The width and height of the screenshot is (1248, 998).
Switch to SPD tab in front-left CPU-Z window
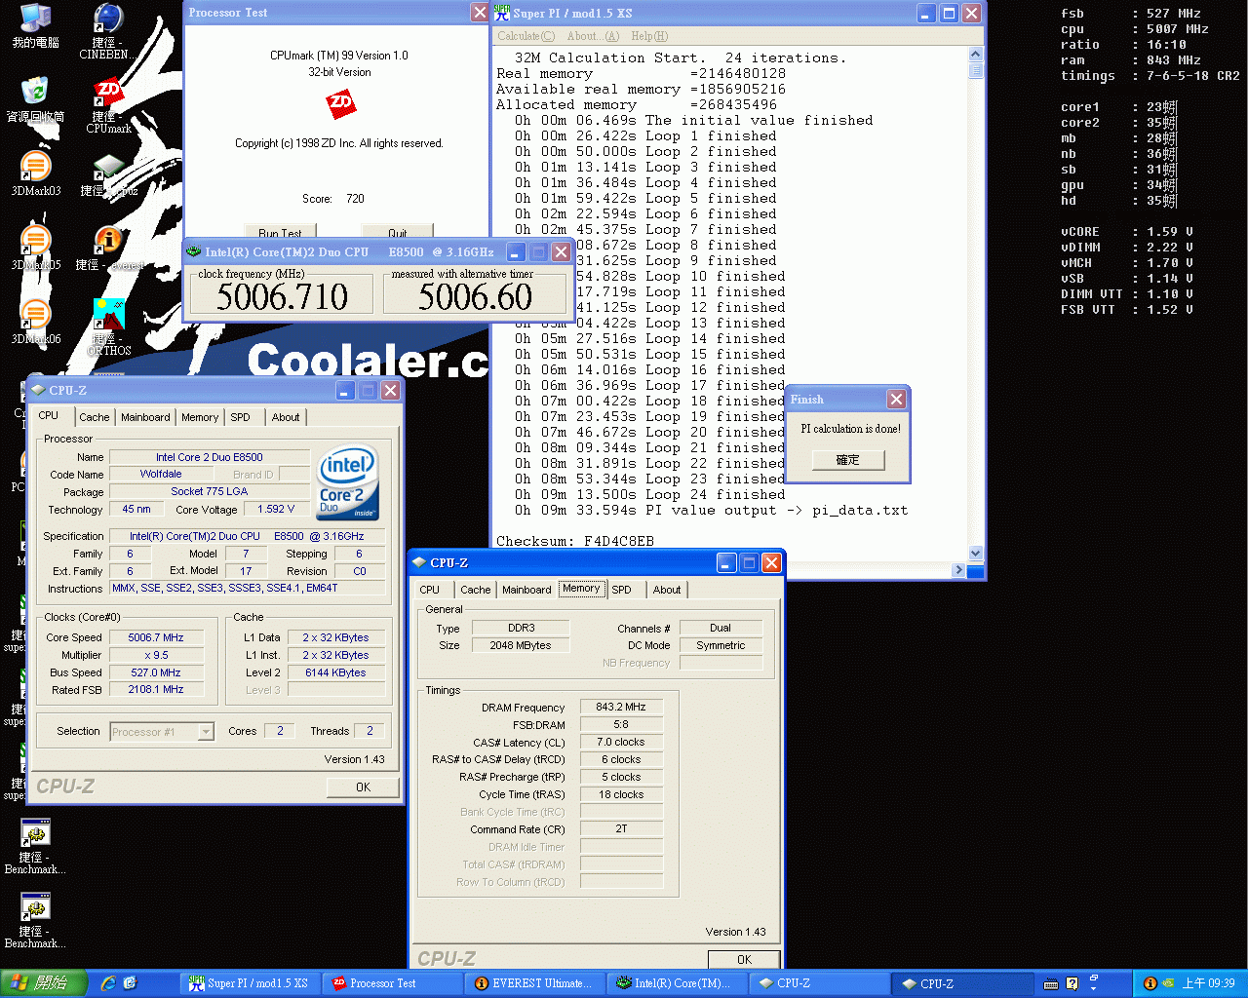(x=240, y=417)
